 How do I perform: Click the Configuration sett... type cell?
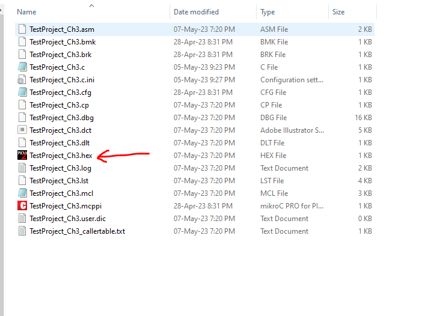point(292,80)
